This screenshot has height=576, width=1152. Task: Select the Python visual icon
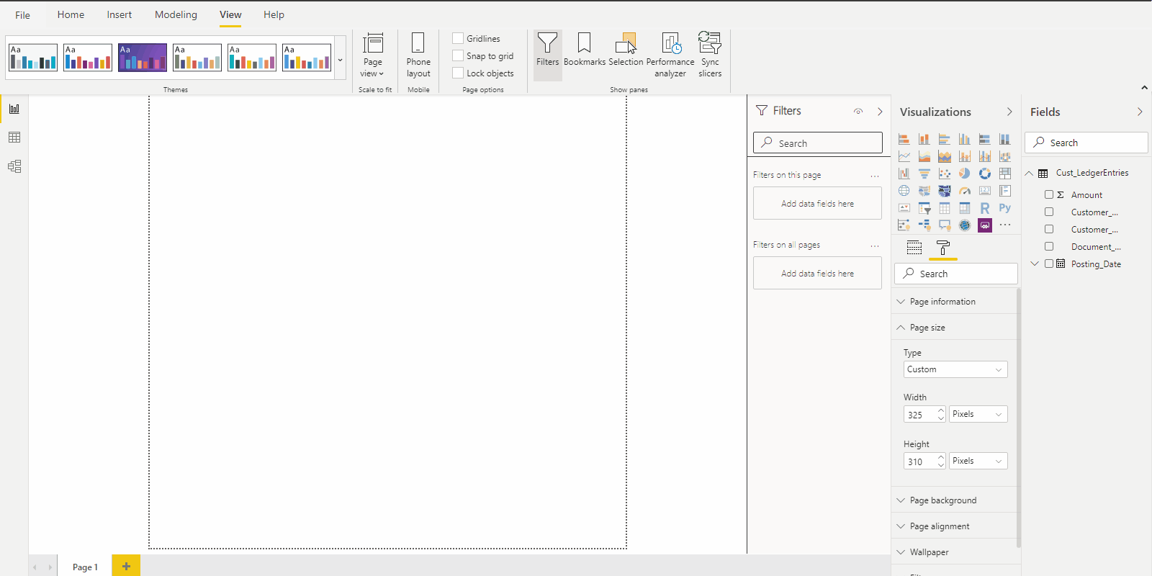pyautogui.click(x=1005, y=208)
